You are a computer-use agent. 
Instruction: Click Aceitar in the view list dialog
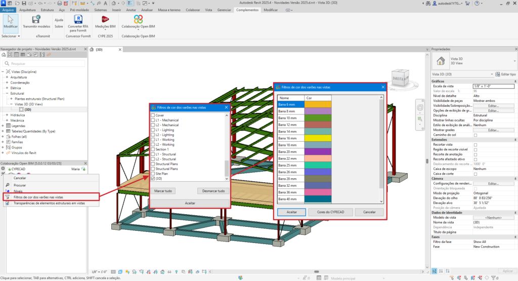(x=190, y=203)
